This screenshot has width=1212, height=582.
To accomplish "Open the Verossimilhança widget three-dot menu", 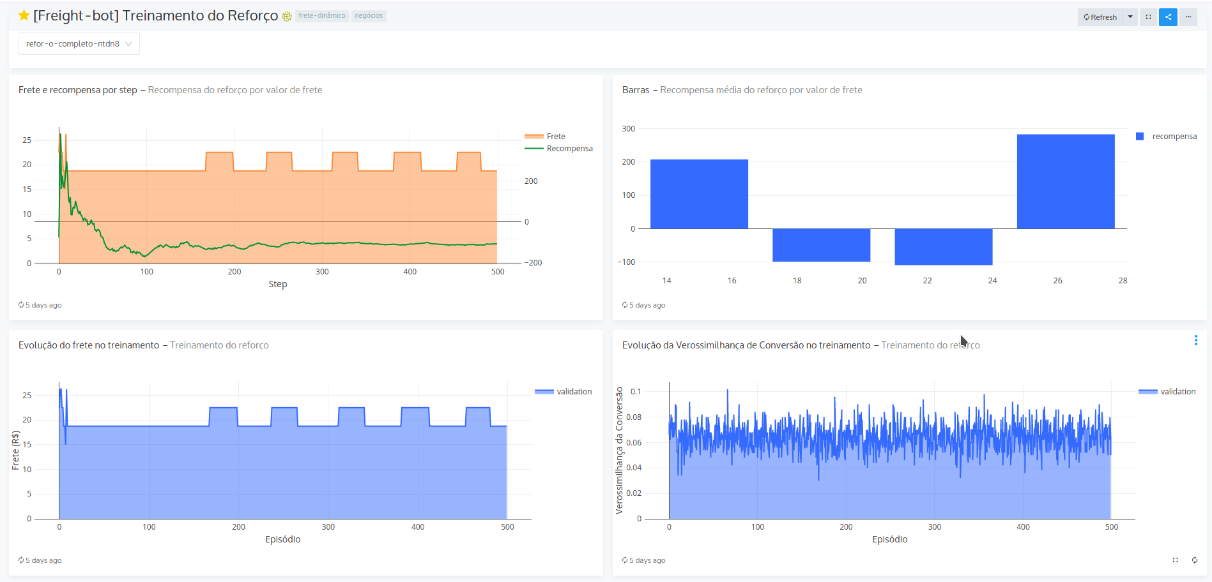I will click(x=1196, y=341).
